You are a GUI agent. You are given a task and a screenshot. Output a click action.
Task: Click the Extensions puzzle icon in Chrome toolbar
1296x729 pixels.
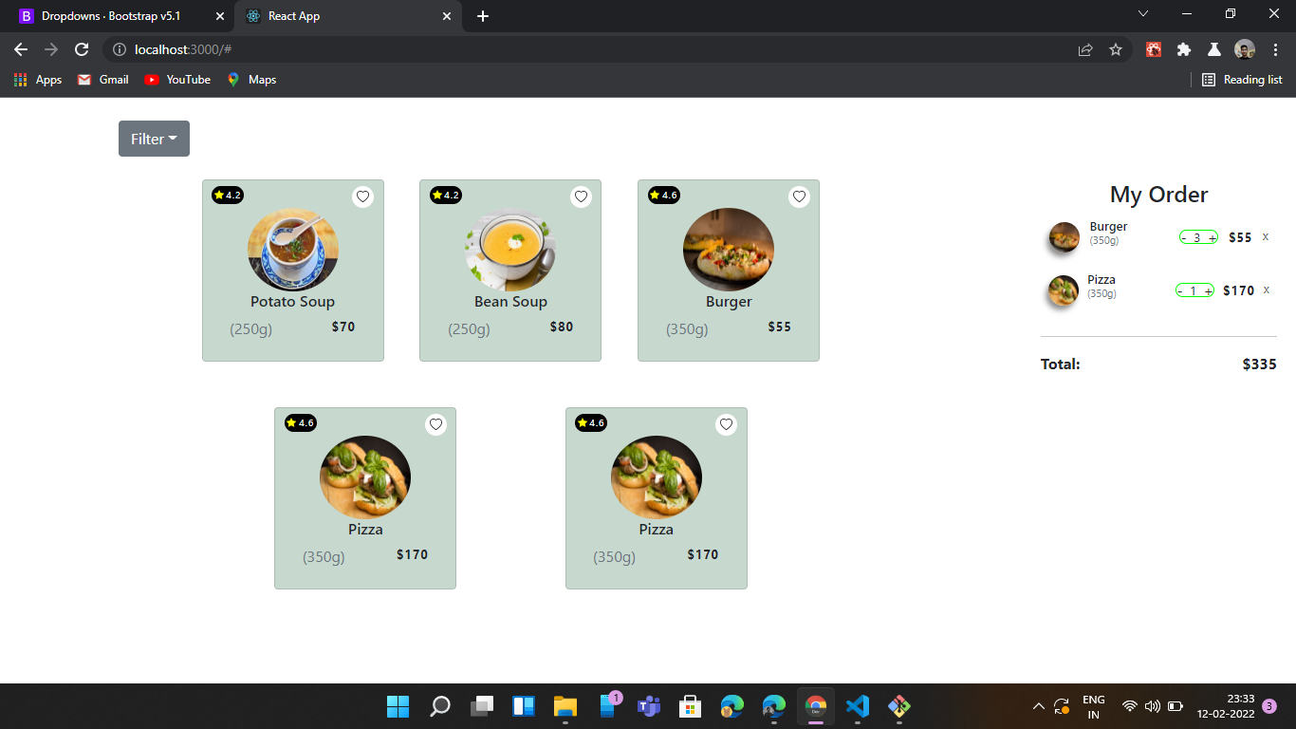pyautogui.click(x=1183, y=48)
